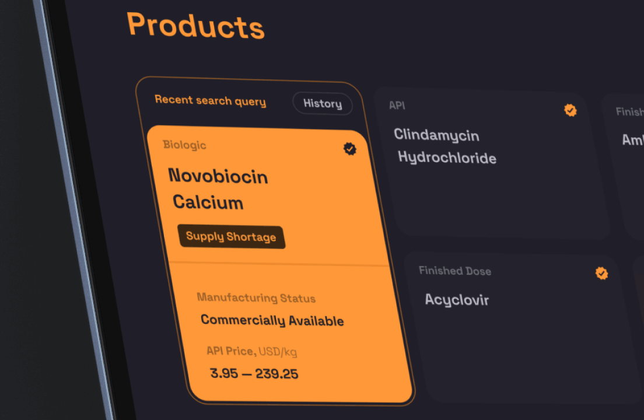Click the API Price, USD/kg label
Image resolution: width=644 pixels, height=420 pixels.
point(252,351)
